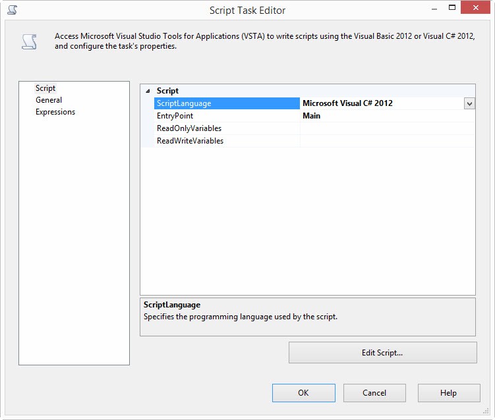Screen dimensions: 495x420
Task: Click the empty ReadWriteVariables value field
Action: 386,141
